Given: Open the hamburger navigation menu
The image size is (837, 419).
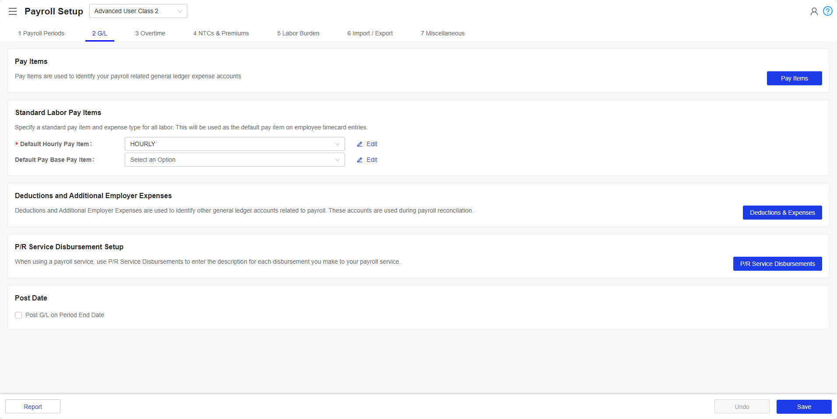Looking at the screenshot, I should (x=13, y=11).
